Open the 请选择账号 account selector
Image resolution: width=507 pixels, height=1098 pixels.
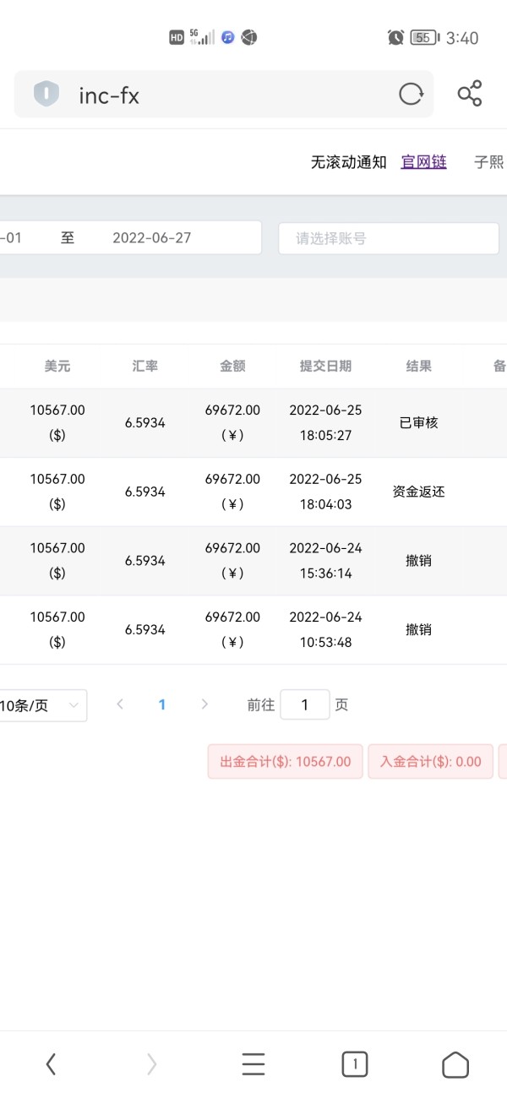[389, 238]
